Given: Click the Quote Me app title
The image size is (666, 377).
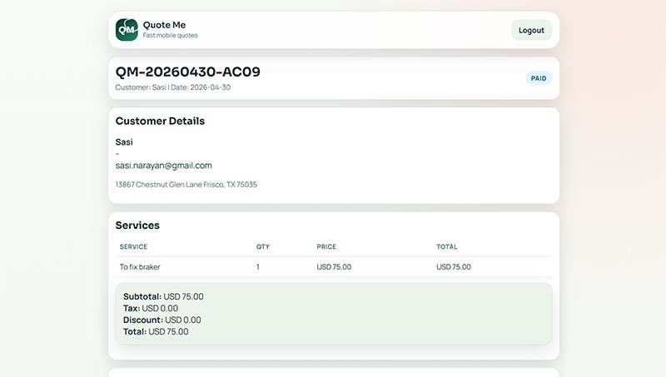Looking at the screenshot, I should (x=164, y=25).
